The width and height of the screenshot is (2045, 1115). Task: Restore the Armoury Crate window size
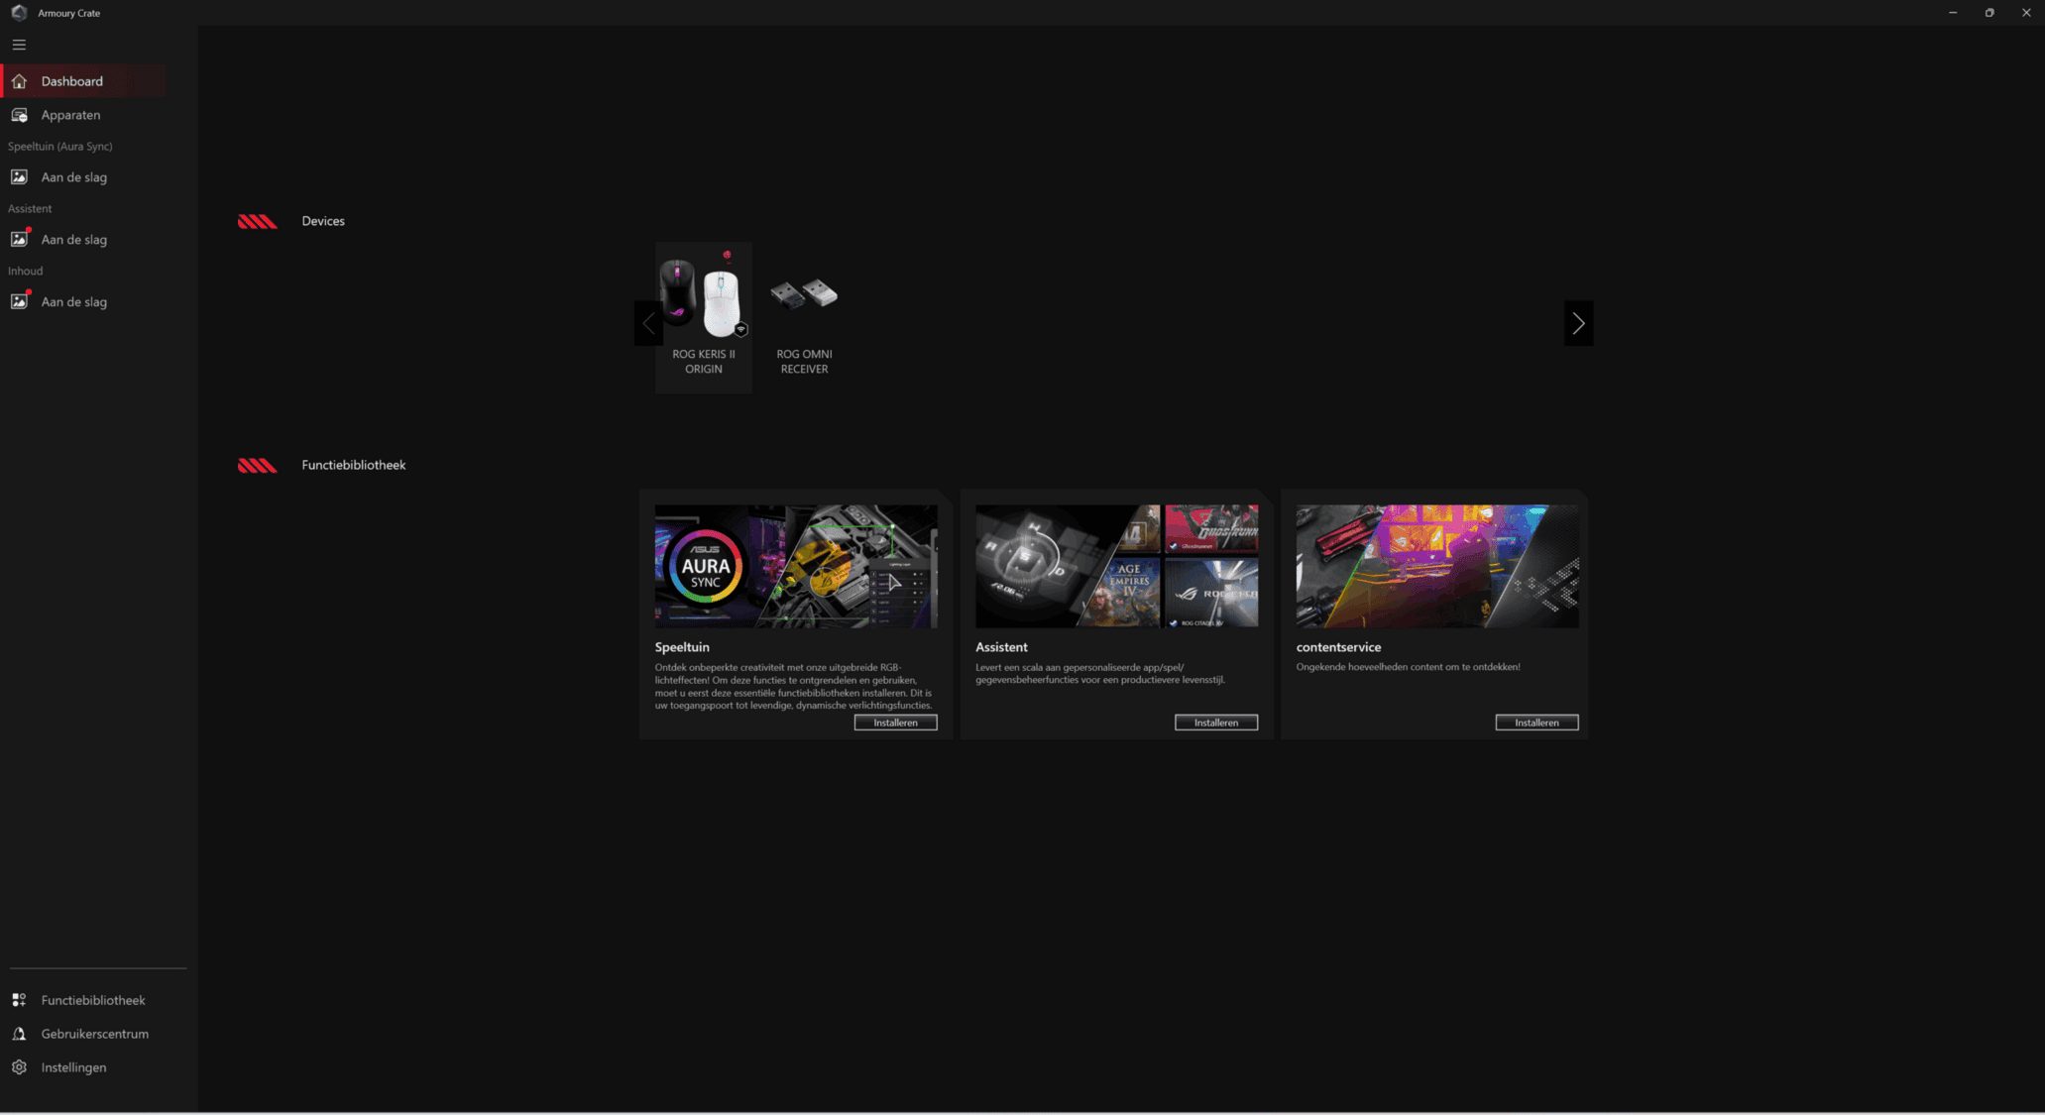point(1989,13)
